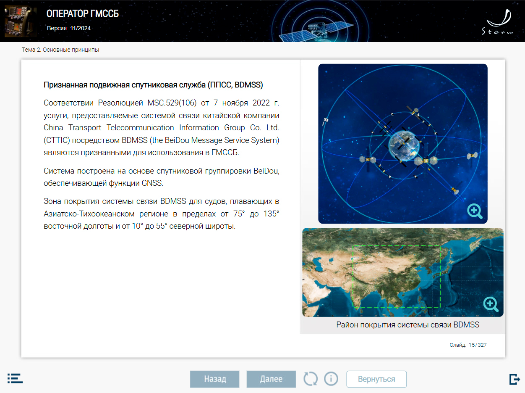525x393 pixels.
Task: Zoom the BDMSS coverage map image
Action: click(491, 304)
